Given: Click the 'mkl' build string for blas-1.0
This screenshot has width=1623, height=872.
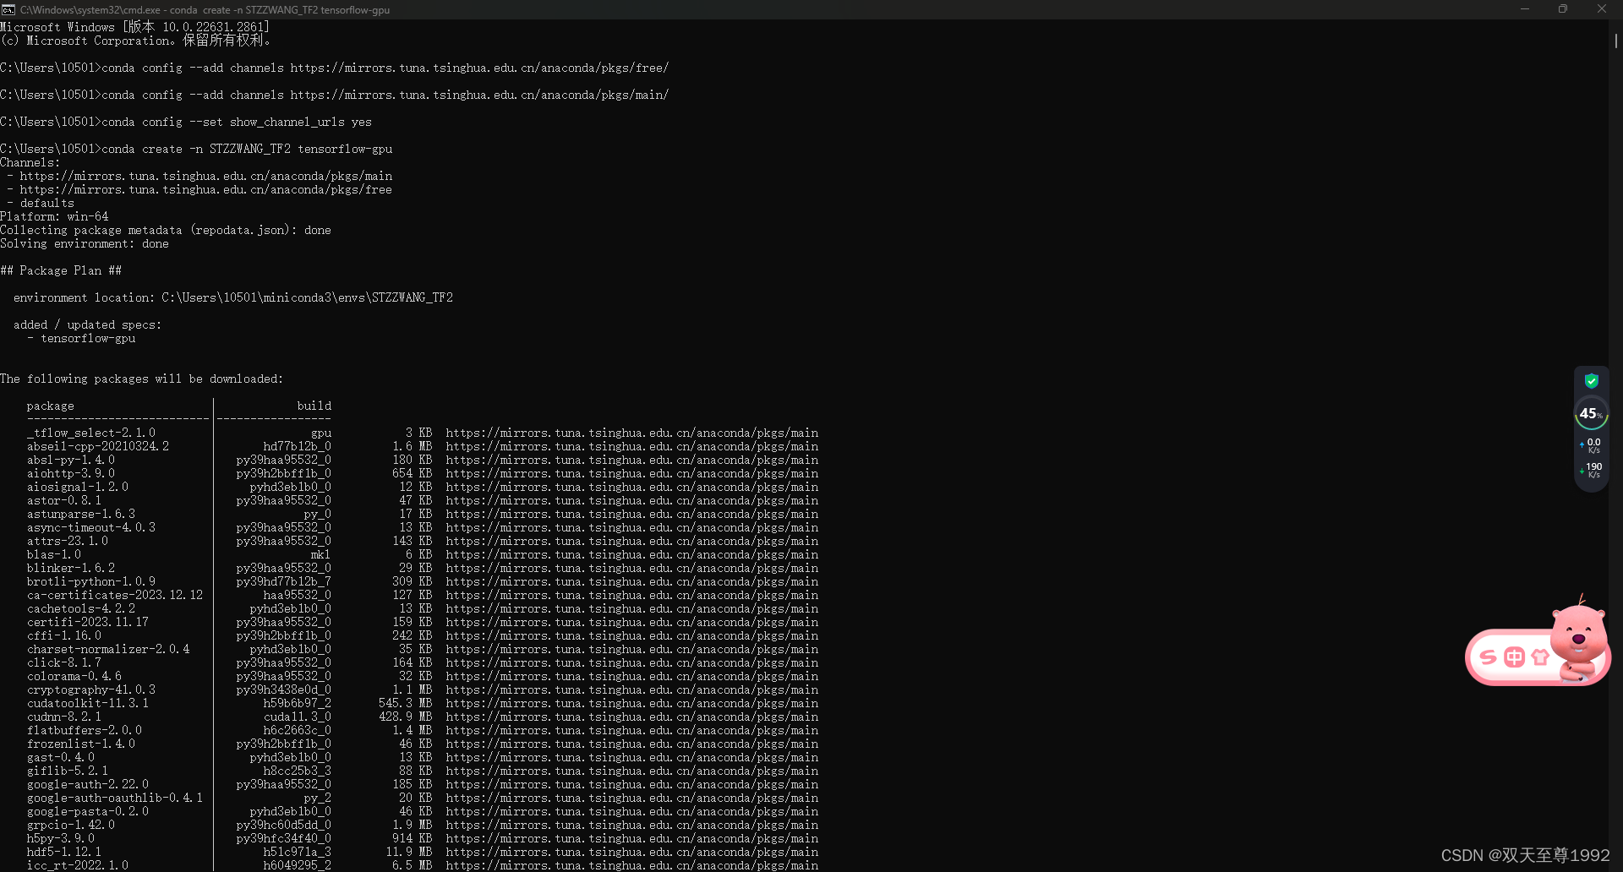Looking at the screenshot, I should [321, 554].
